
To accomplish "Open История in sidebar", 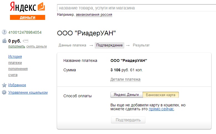I will click(15, 57).
